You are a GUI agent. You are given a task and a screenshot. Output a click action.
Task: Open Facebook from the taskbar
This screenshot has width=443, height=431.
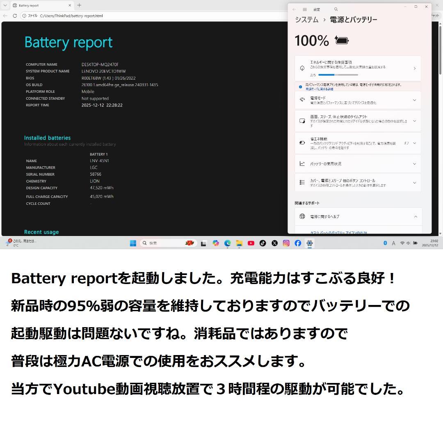tap(297, 243)
